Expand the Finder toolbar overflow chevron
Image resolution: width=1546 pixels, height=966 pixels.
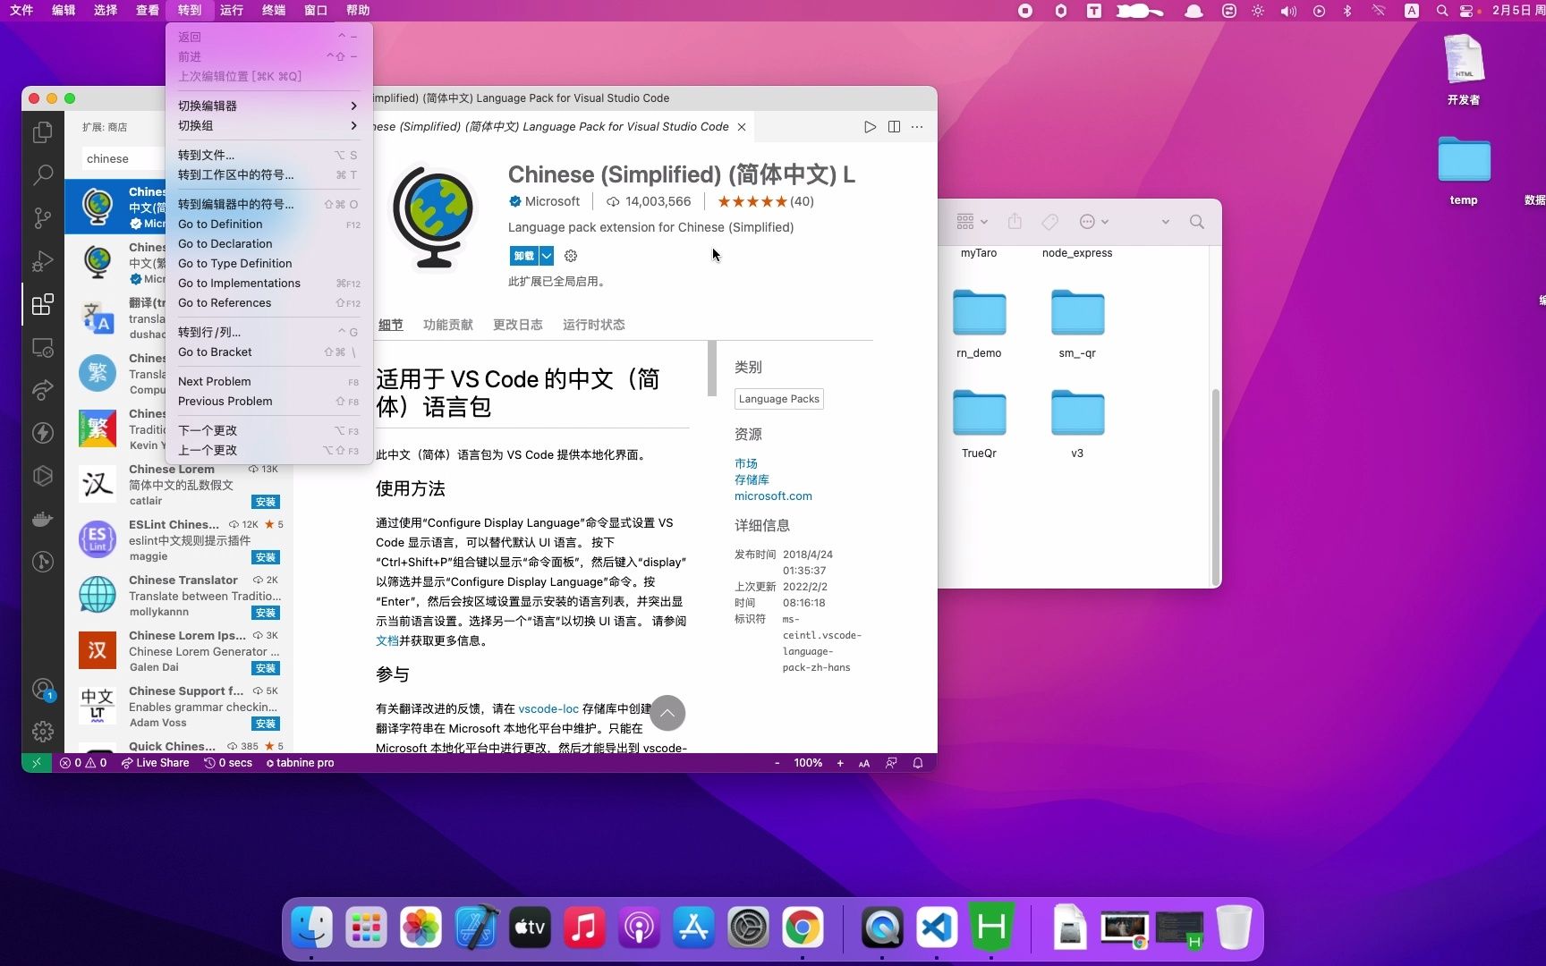click(x=1165, y=222)
